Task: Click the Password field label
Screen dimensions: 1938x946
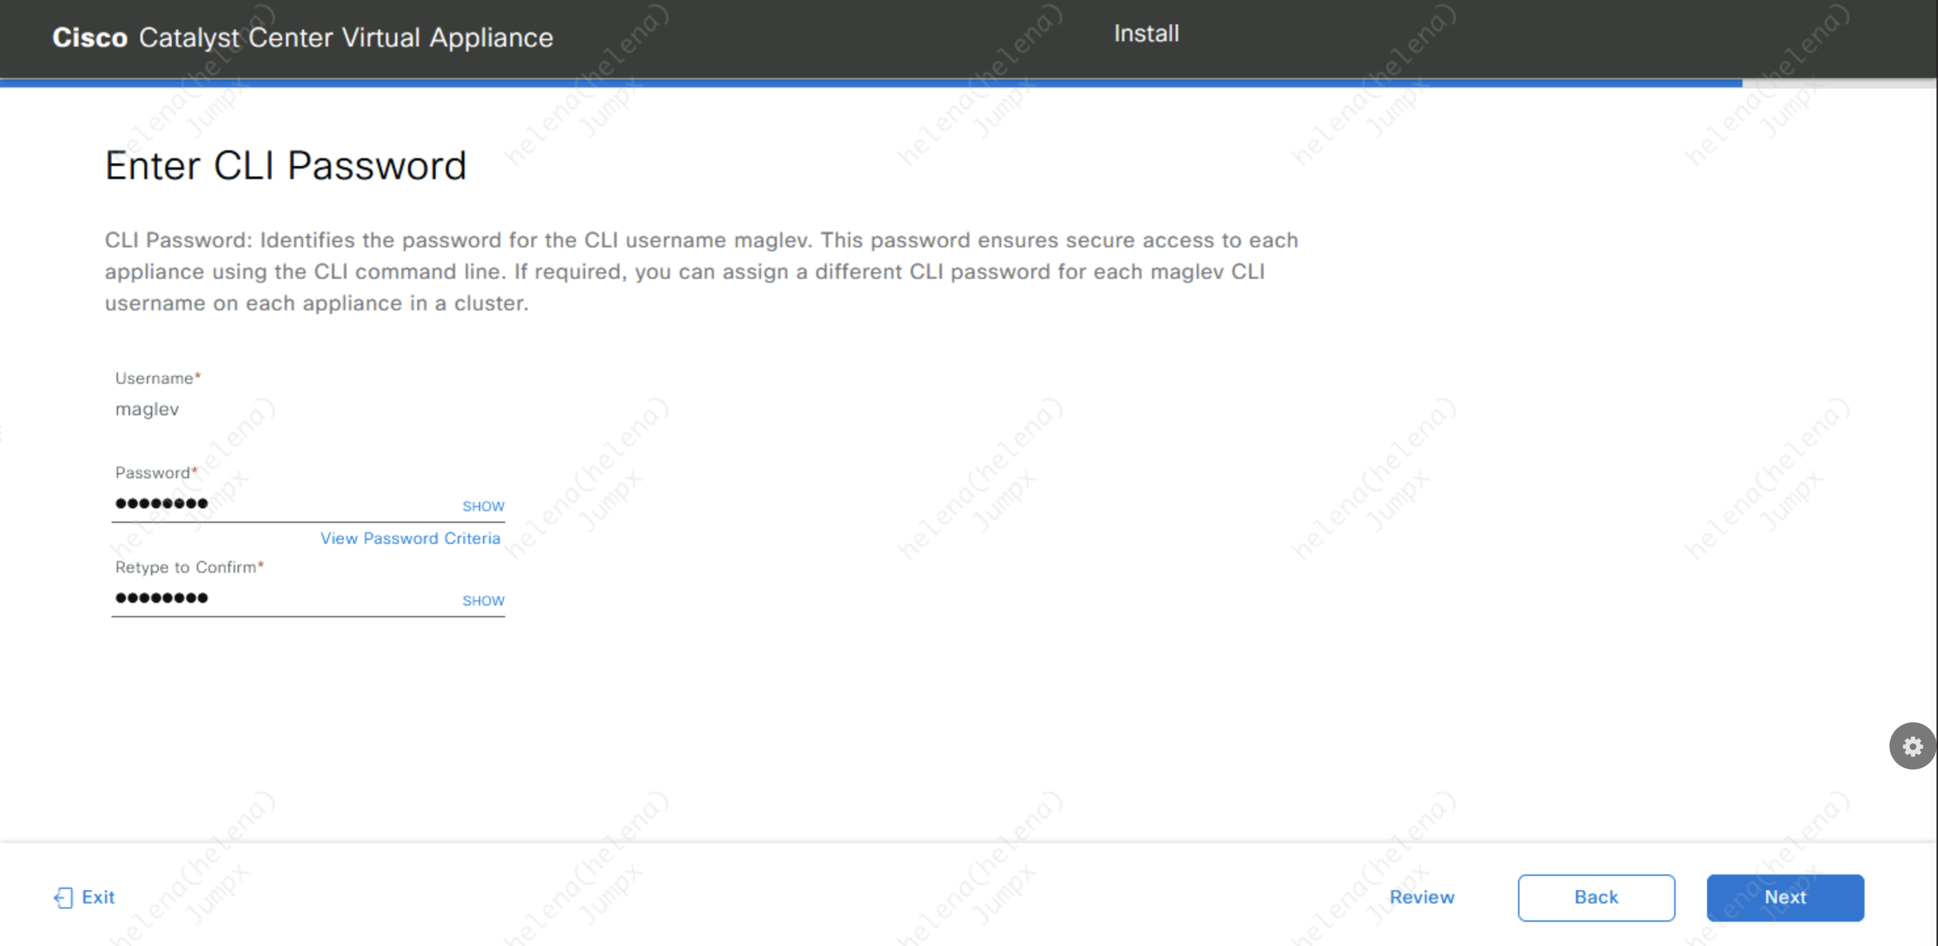Action: click(x=153, y=472)
